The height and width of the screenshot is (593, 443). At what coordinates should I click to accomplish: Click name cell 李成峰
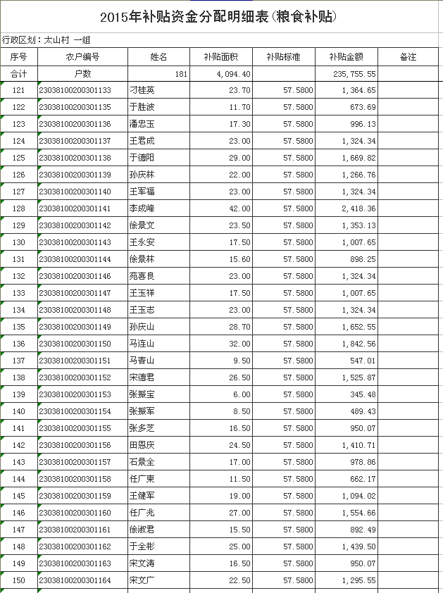click(159, 208)
